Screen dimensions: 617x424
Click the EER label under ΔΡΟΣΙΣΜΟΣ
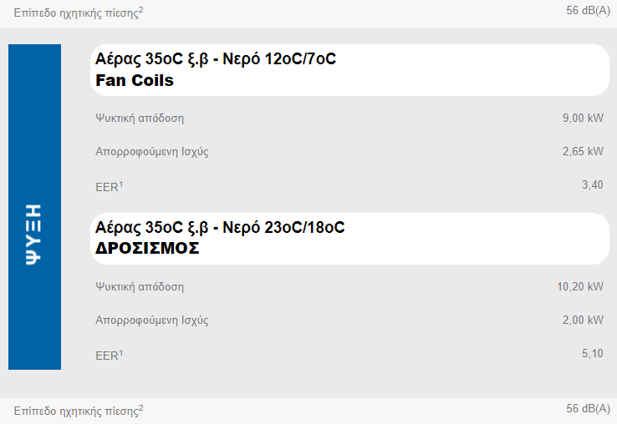[x=109, y=355]
